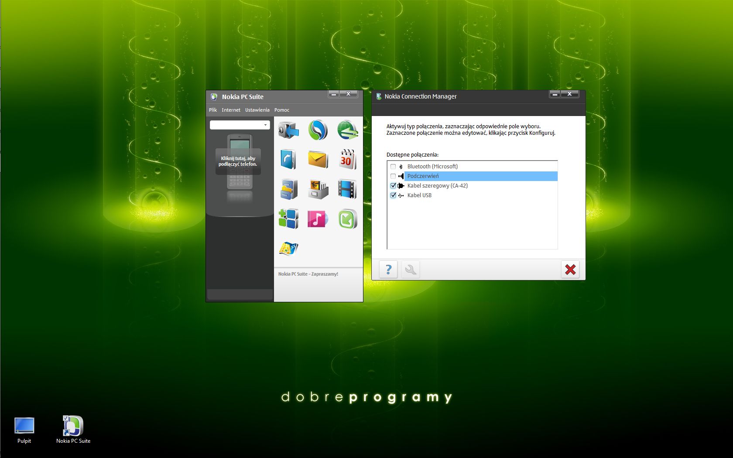Close Connection Manager with the red X button

tap(570, 269)
